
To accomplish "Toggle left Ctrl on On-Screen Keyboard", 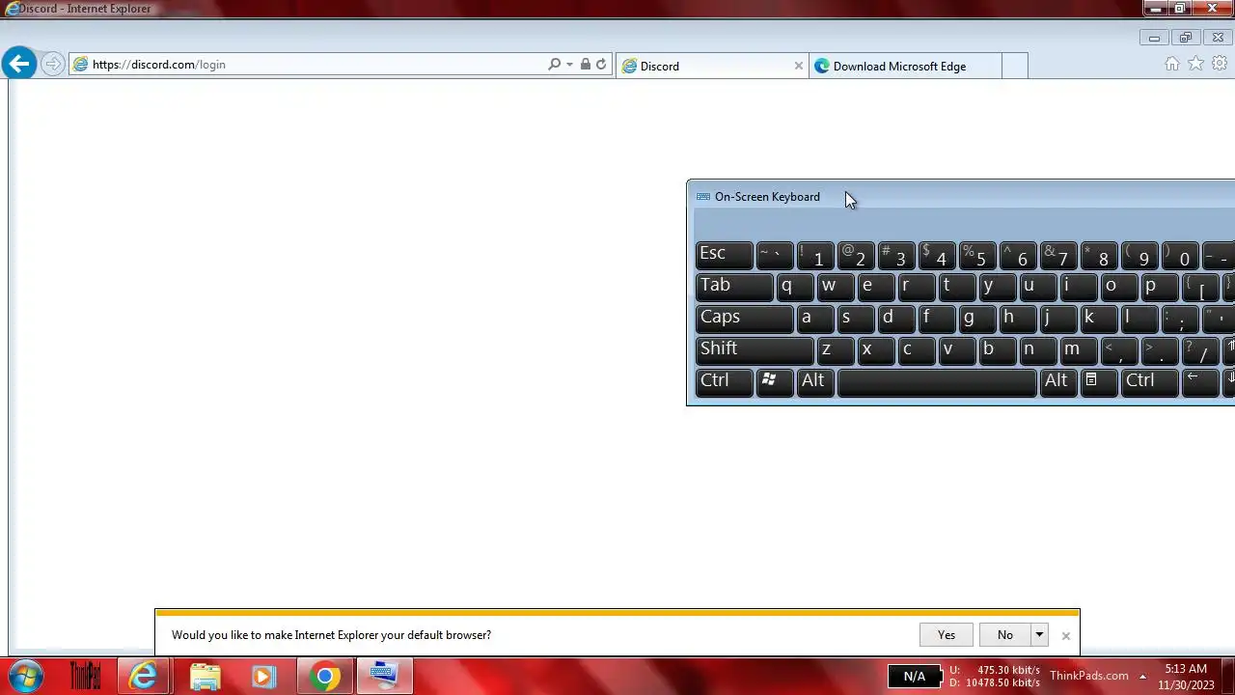I will 724,382.
